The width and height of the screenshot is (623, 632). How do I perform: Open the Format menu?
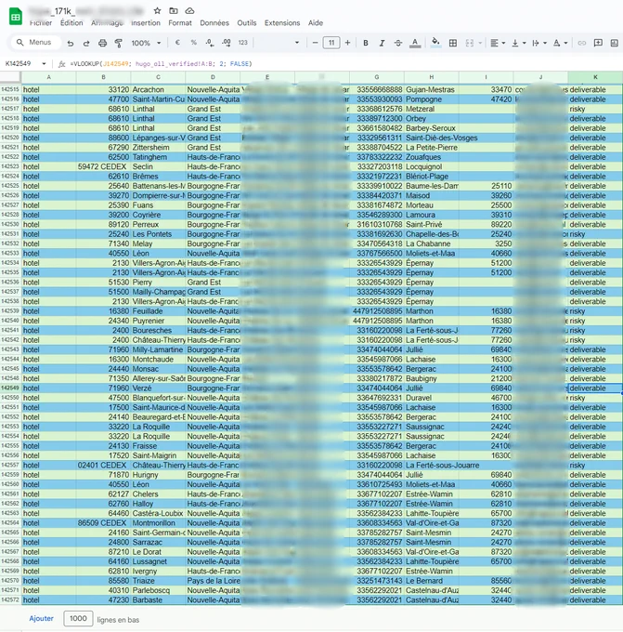pos(180,23)
